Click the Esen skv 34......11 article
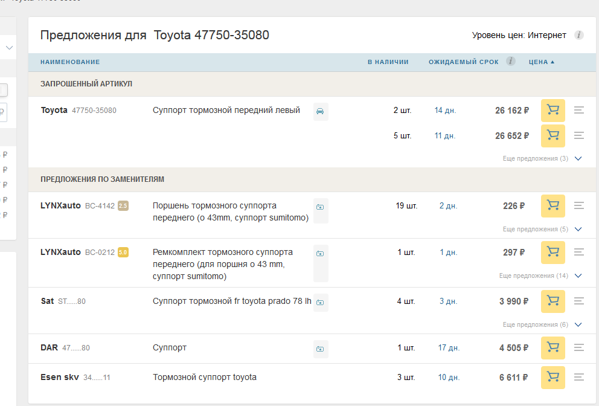The image size is (599, 406). [97, 378]
